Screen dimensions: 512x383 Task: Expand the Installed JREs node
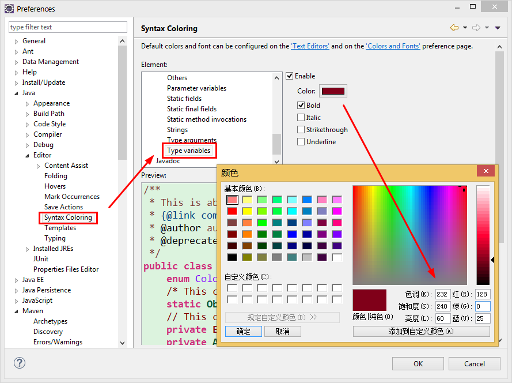[x=28, y=249]
